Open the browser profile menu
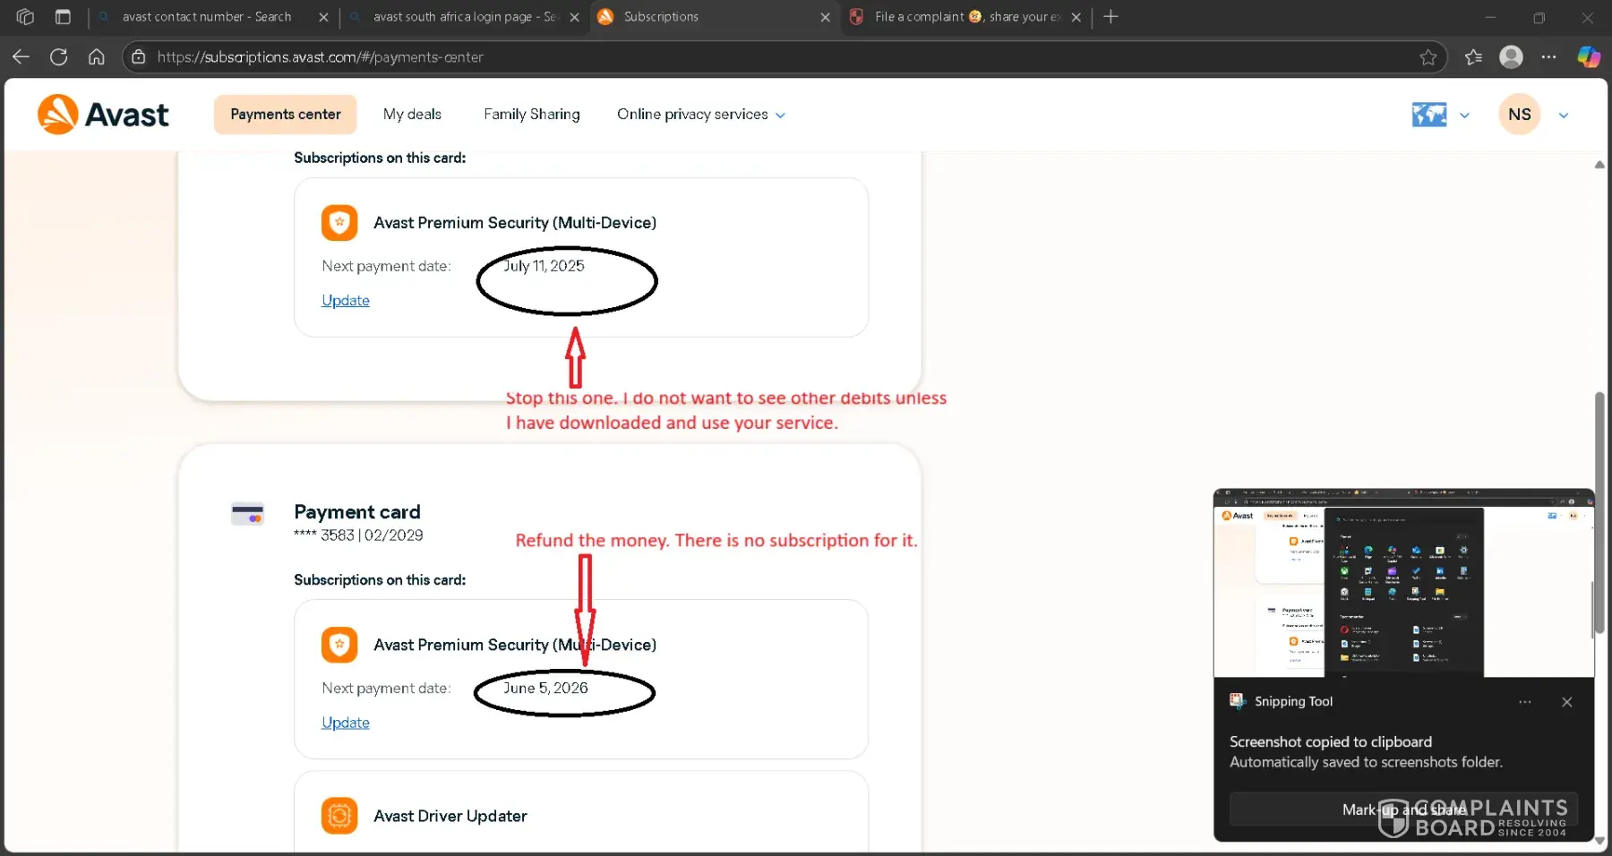The width and height of the screenshot is (1612, 856). point(1511,57)
